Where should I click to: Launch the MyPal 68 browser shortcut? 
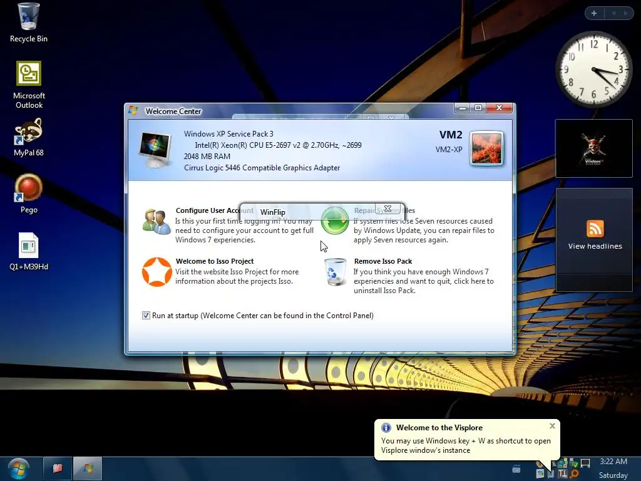(x=29, y=137)
